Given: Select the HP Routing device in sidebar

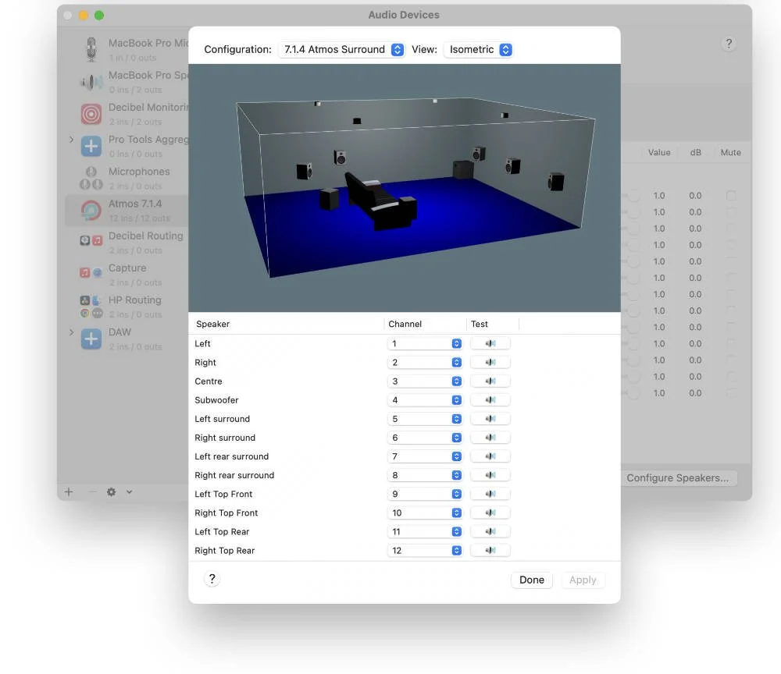Looking at the screenshot, I should 127,307.
